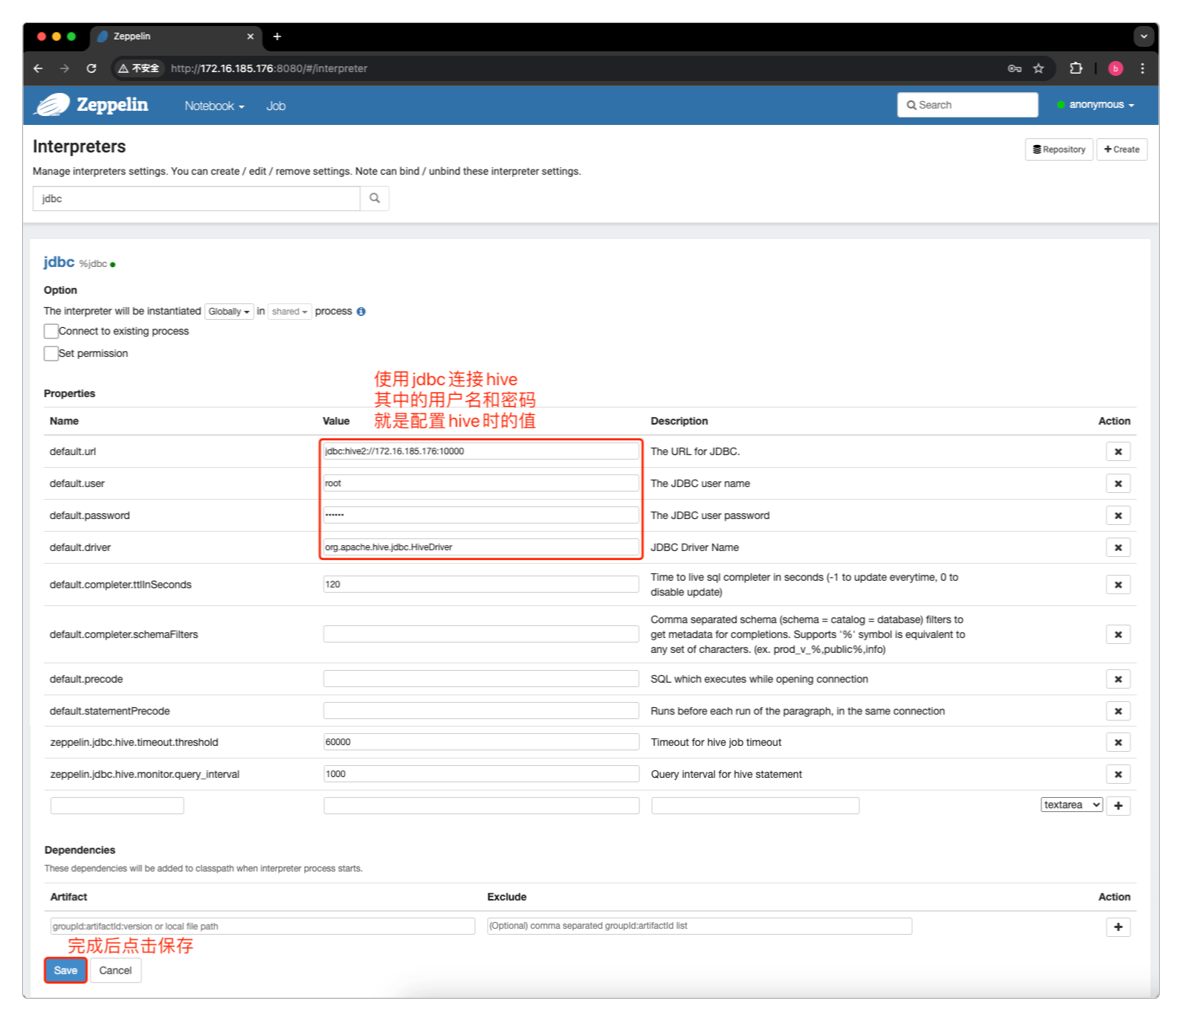Remove the default.statementPrecode property
The width and height of the screenshot is (1182, 1021).
(1118, 711)
